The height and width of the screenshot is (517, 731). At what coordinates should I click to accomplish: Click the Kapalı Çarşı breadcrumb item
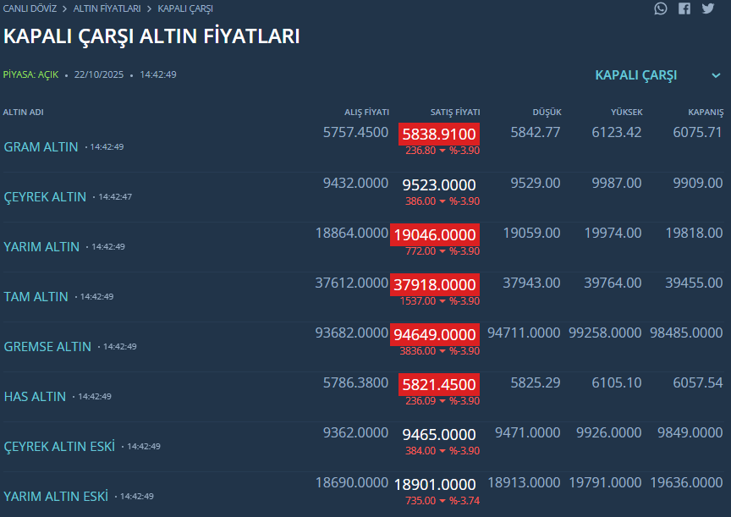click(185, 8)
